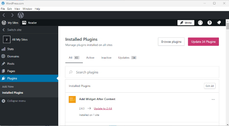Open Domains in sidebar

tap(13, 56)
